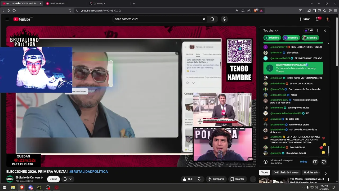The width and height of the screenshot is (339, 191).
Task: Open the El diario de Curwen channel name
Action: pyautogui.click(x=28, y=177)
